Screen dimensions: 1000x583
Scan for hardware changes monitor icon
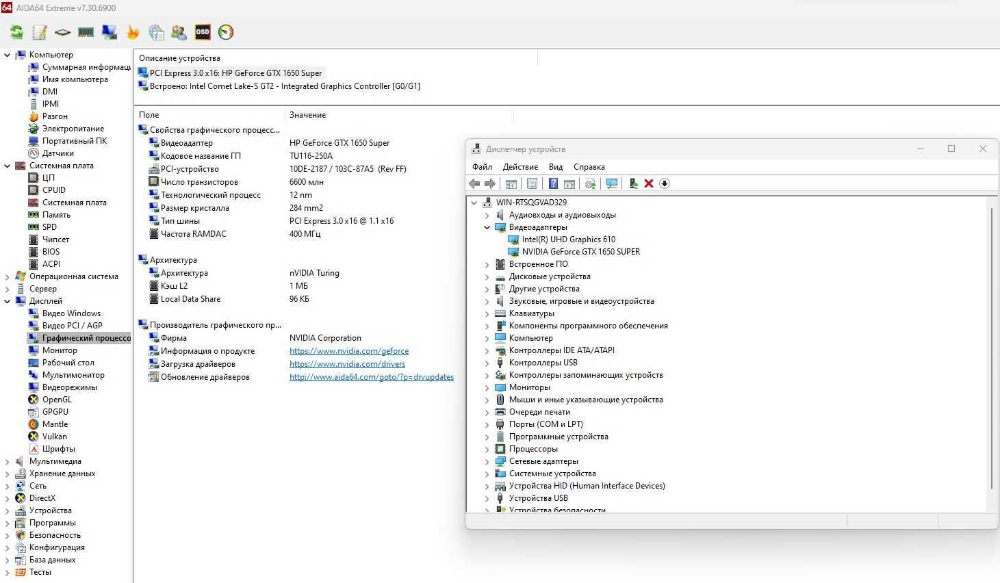612,183
